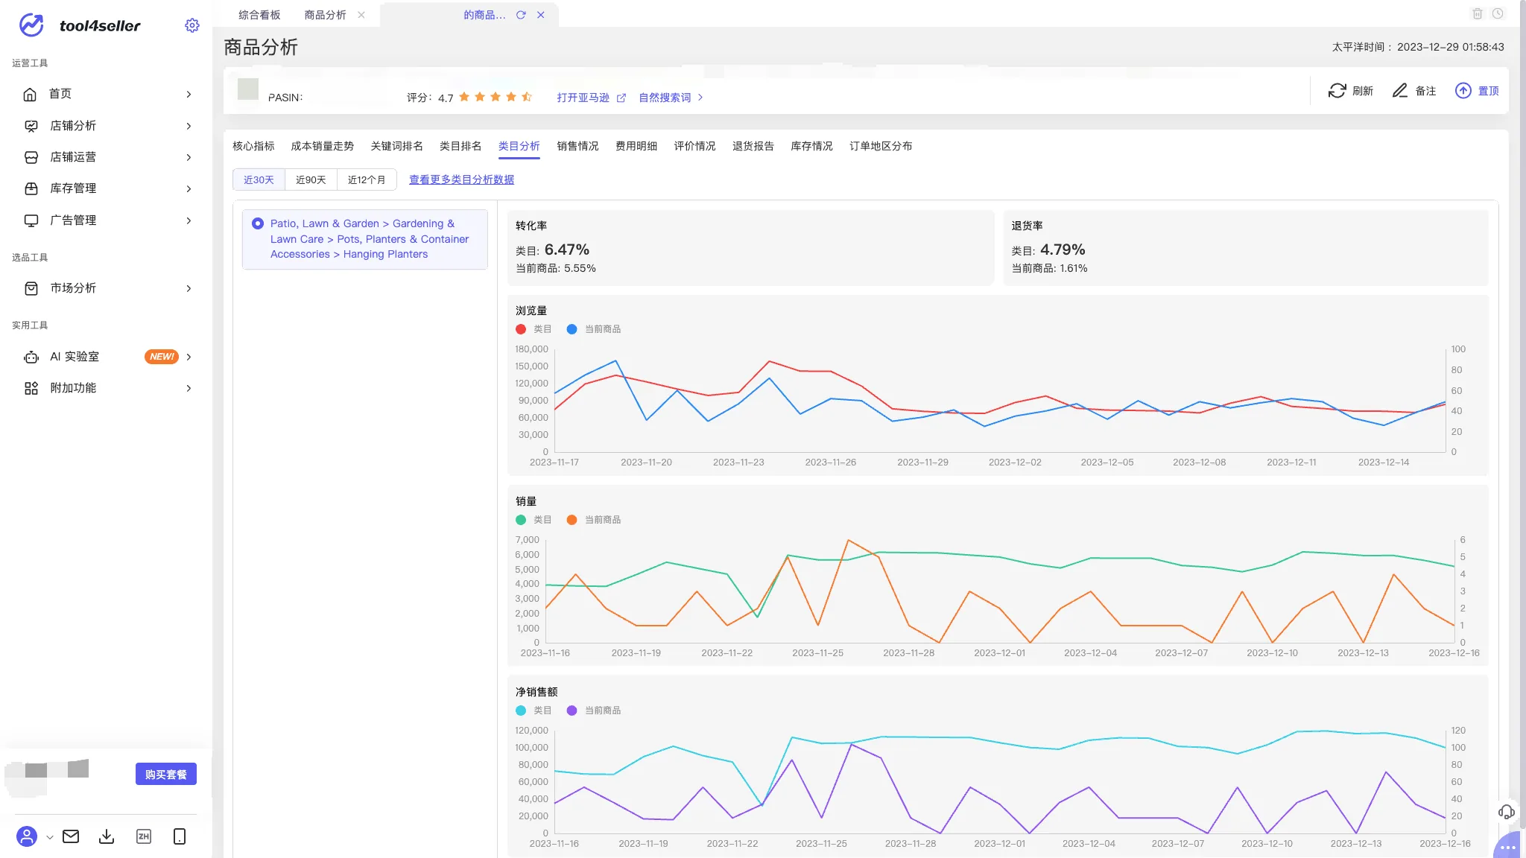Click the product thumbnail image beside PASIN

tap(248, 89)
